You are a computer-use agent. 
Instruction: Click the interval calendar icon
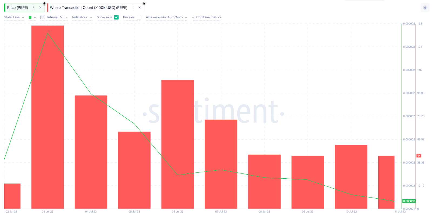[43, 17]
